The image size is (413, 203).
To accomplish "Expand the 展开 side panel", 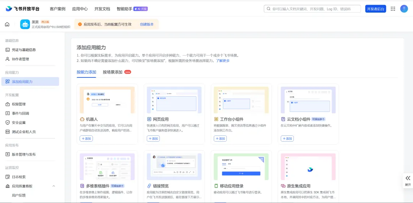I will tap(408, 180).
